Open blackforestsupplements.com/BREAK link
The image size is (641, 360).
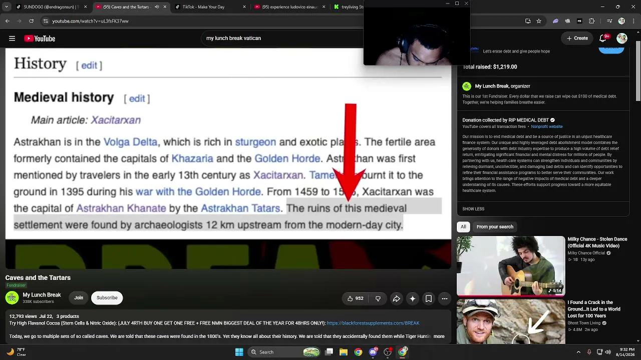click(x=373, y=323)
